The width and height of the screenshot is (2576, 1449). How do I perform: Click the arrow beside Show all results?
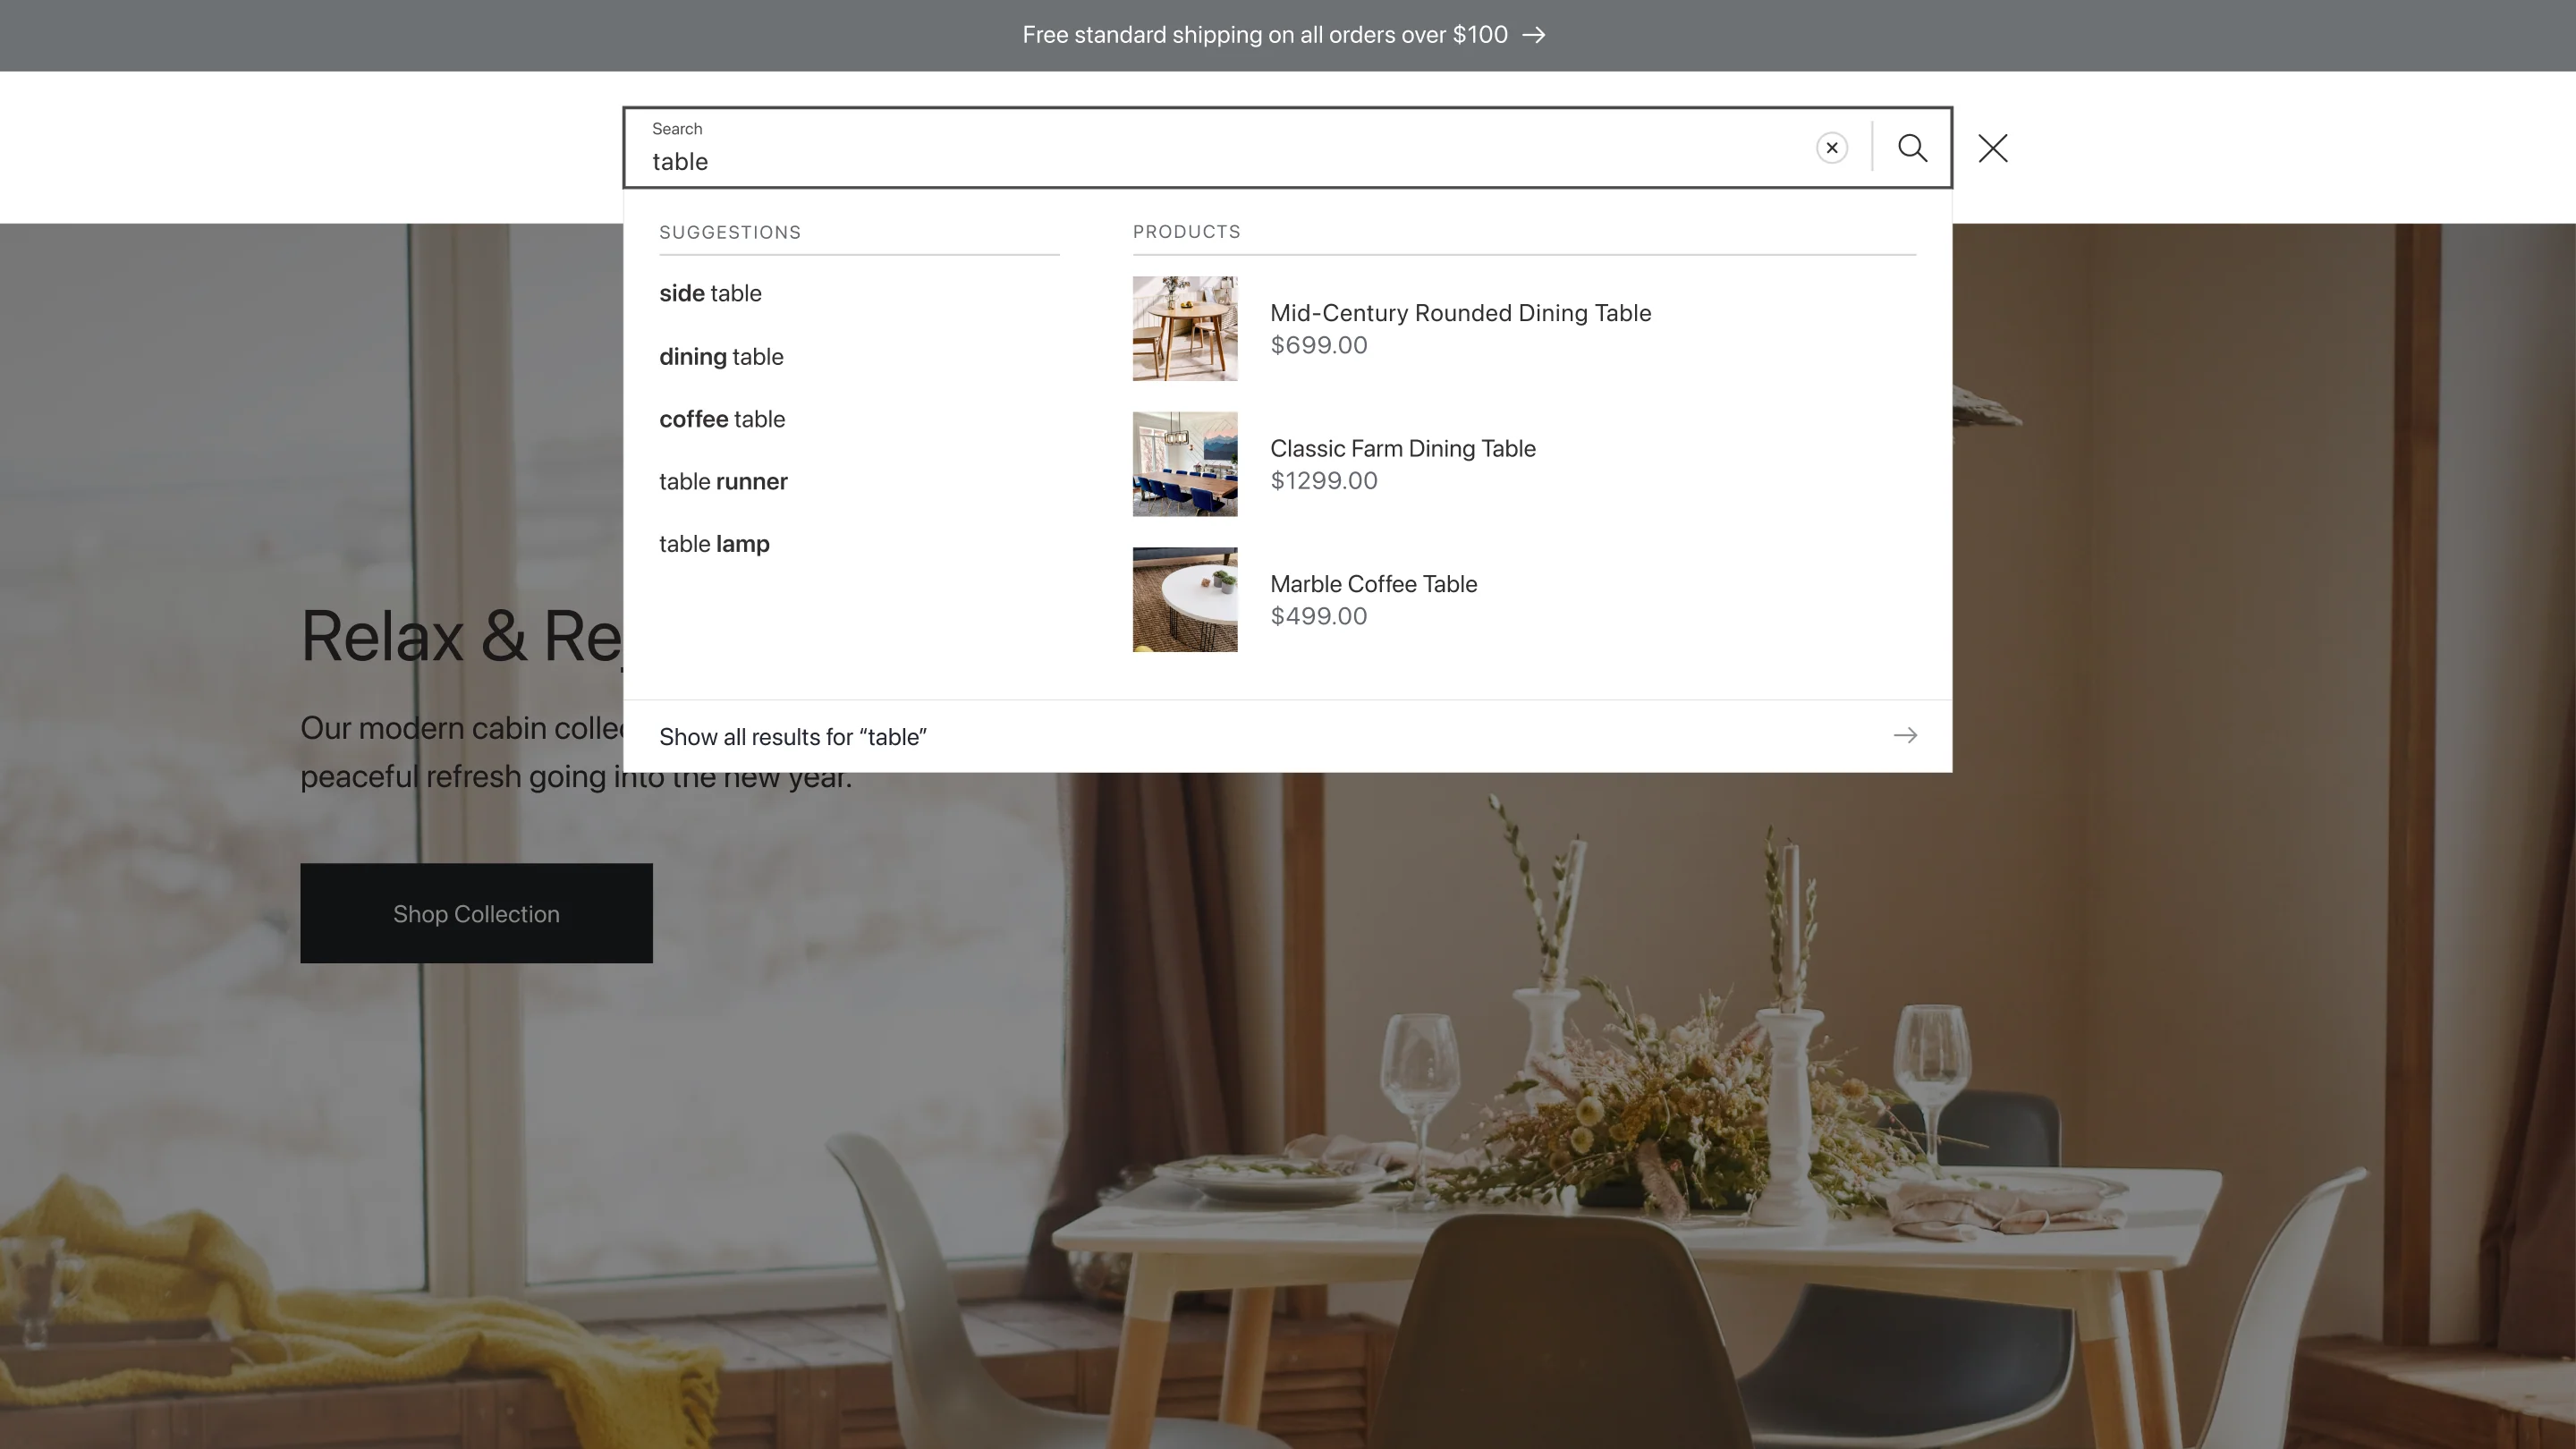click(x=1904, y=736)
